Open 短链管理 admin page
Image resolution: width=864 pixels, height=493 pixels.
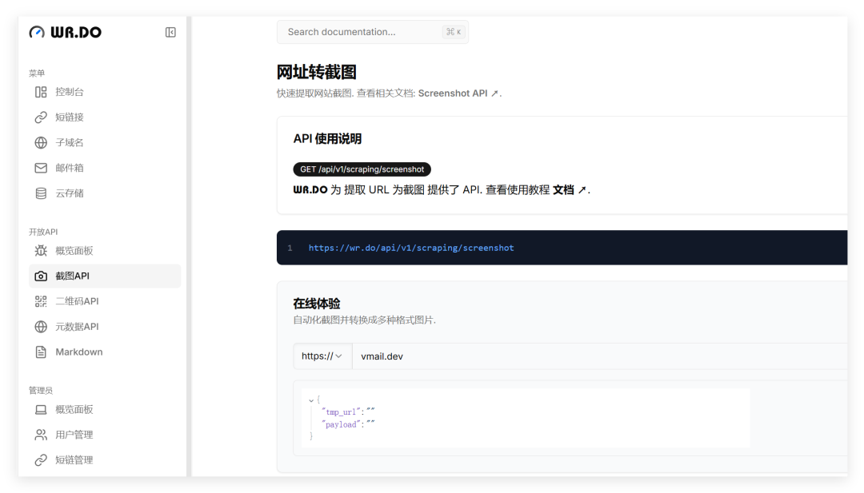click(x=105, y=460)
